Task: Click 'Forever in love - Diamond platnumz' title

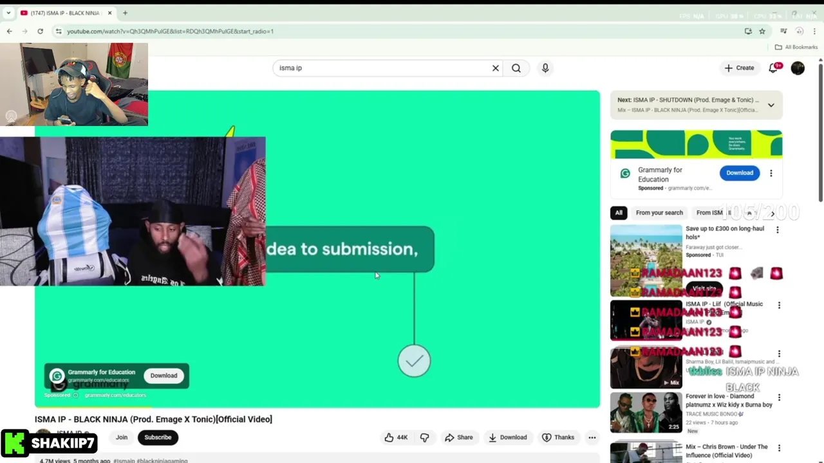Action: pyautogui.click(x=729, y=401)
